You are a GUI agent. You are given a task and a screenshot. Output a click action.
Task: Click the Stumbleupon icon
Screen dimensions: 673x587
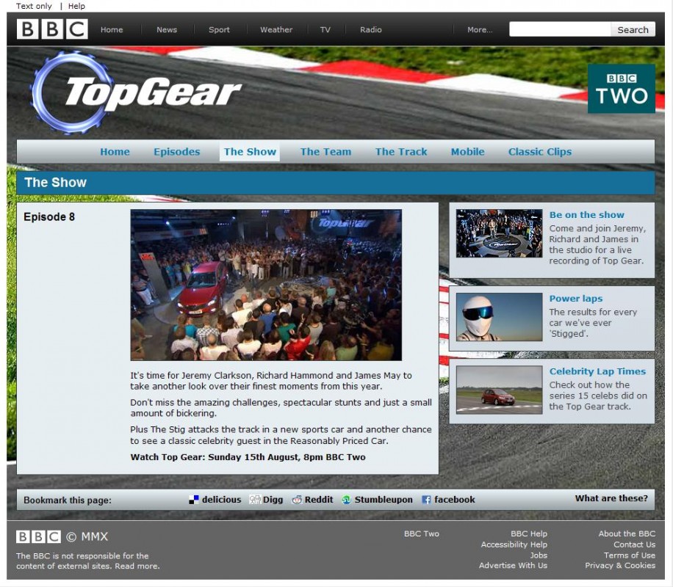[346, 500]
